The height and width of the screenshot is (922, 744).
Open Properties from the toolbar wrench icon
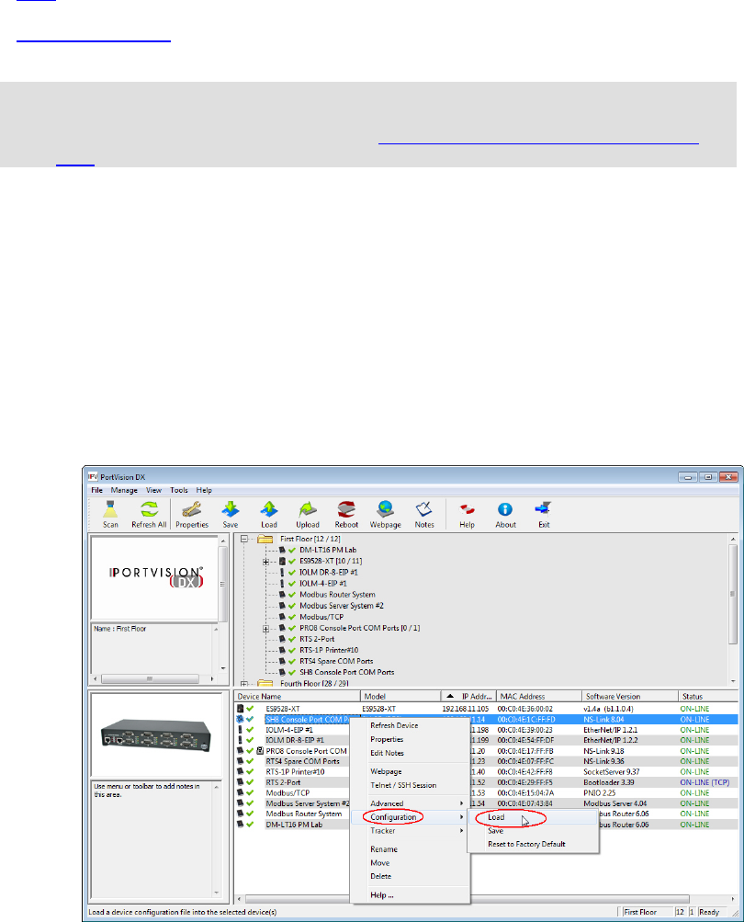(x=192, y=514)
